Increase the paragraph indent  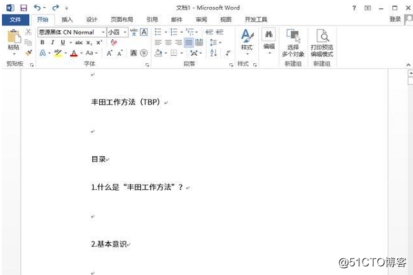(x=220, y=32)
